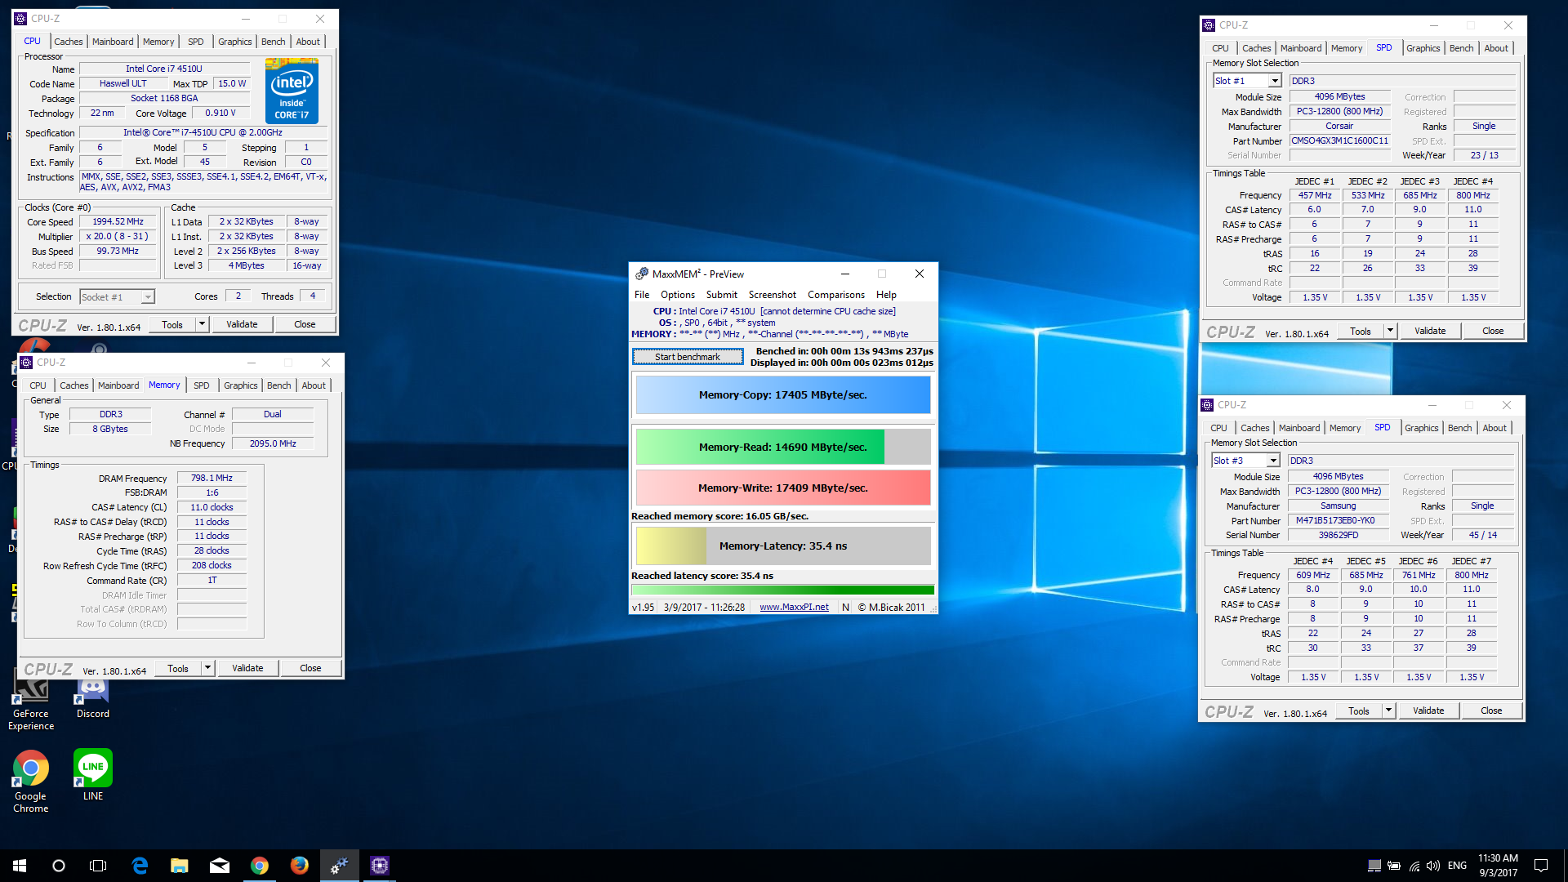This screenshot has height=882, width=1568.
Task: Open the Wi-Fi network tray icon
Action: coord(1414,866)
